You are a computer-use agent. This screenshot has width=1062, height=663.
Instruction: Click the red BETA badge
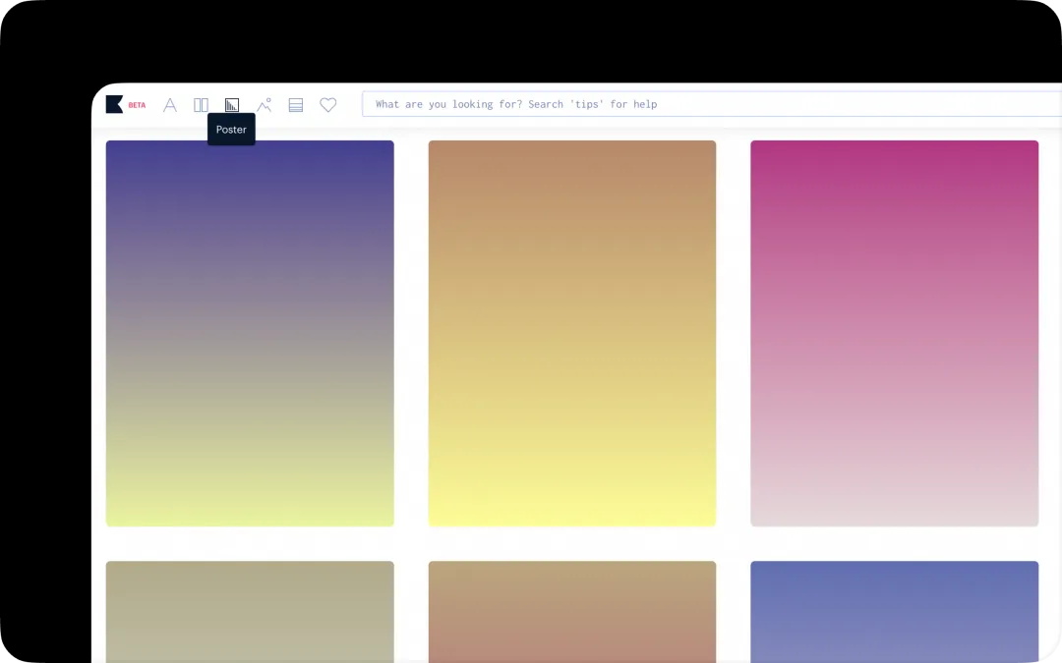pos(137,105)
